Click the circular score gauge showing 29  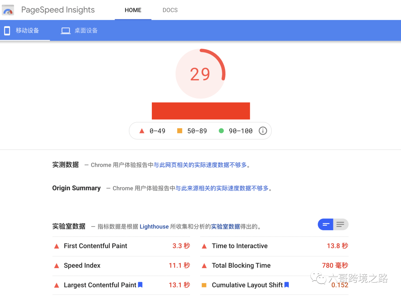coord(201,74)
